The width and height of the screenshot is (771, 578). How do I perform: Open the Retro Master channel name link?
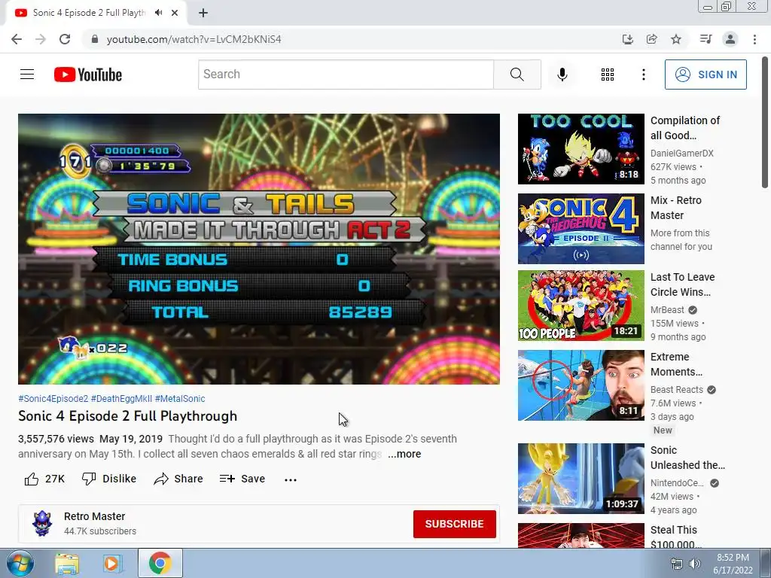[94, 516]
